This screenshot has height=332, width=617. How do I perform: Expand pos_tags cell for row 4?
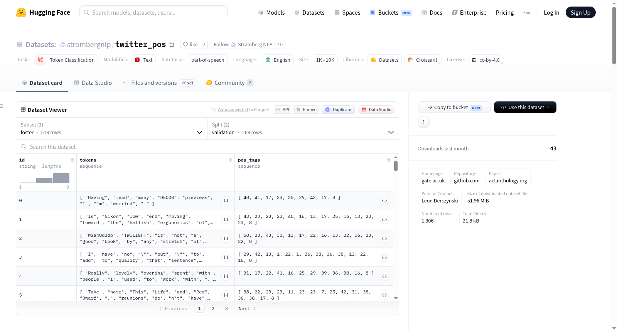click(384, 276)
